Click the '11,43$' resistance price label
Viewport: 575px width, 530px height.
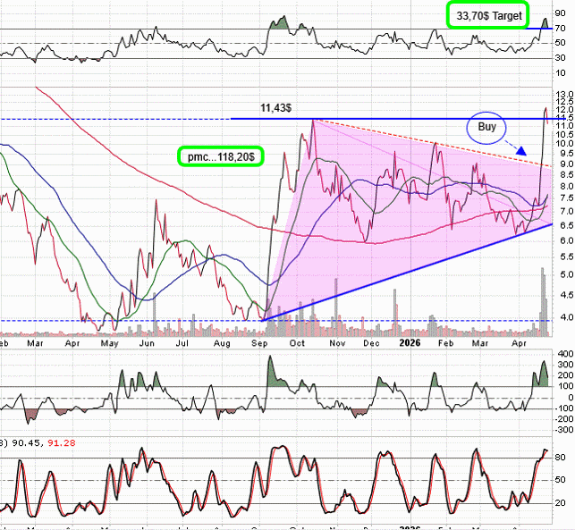277,108
